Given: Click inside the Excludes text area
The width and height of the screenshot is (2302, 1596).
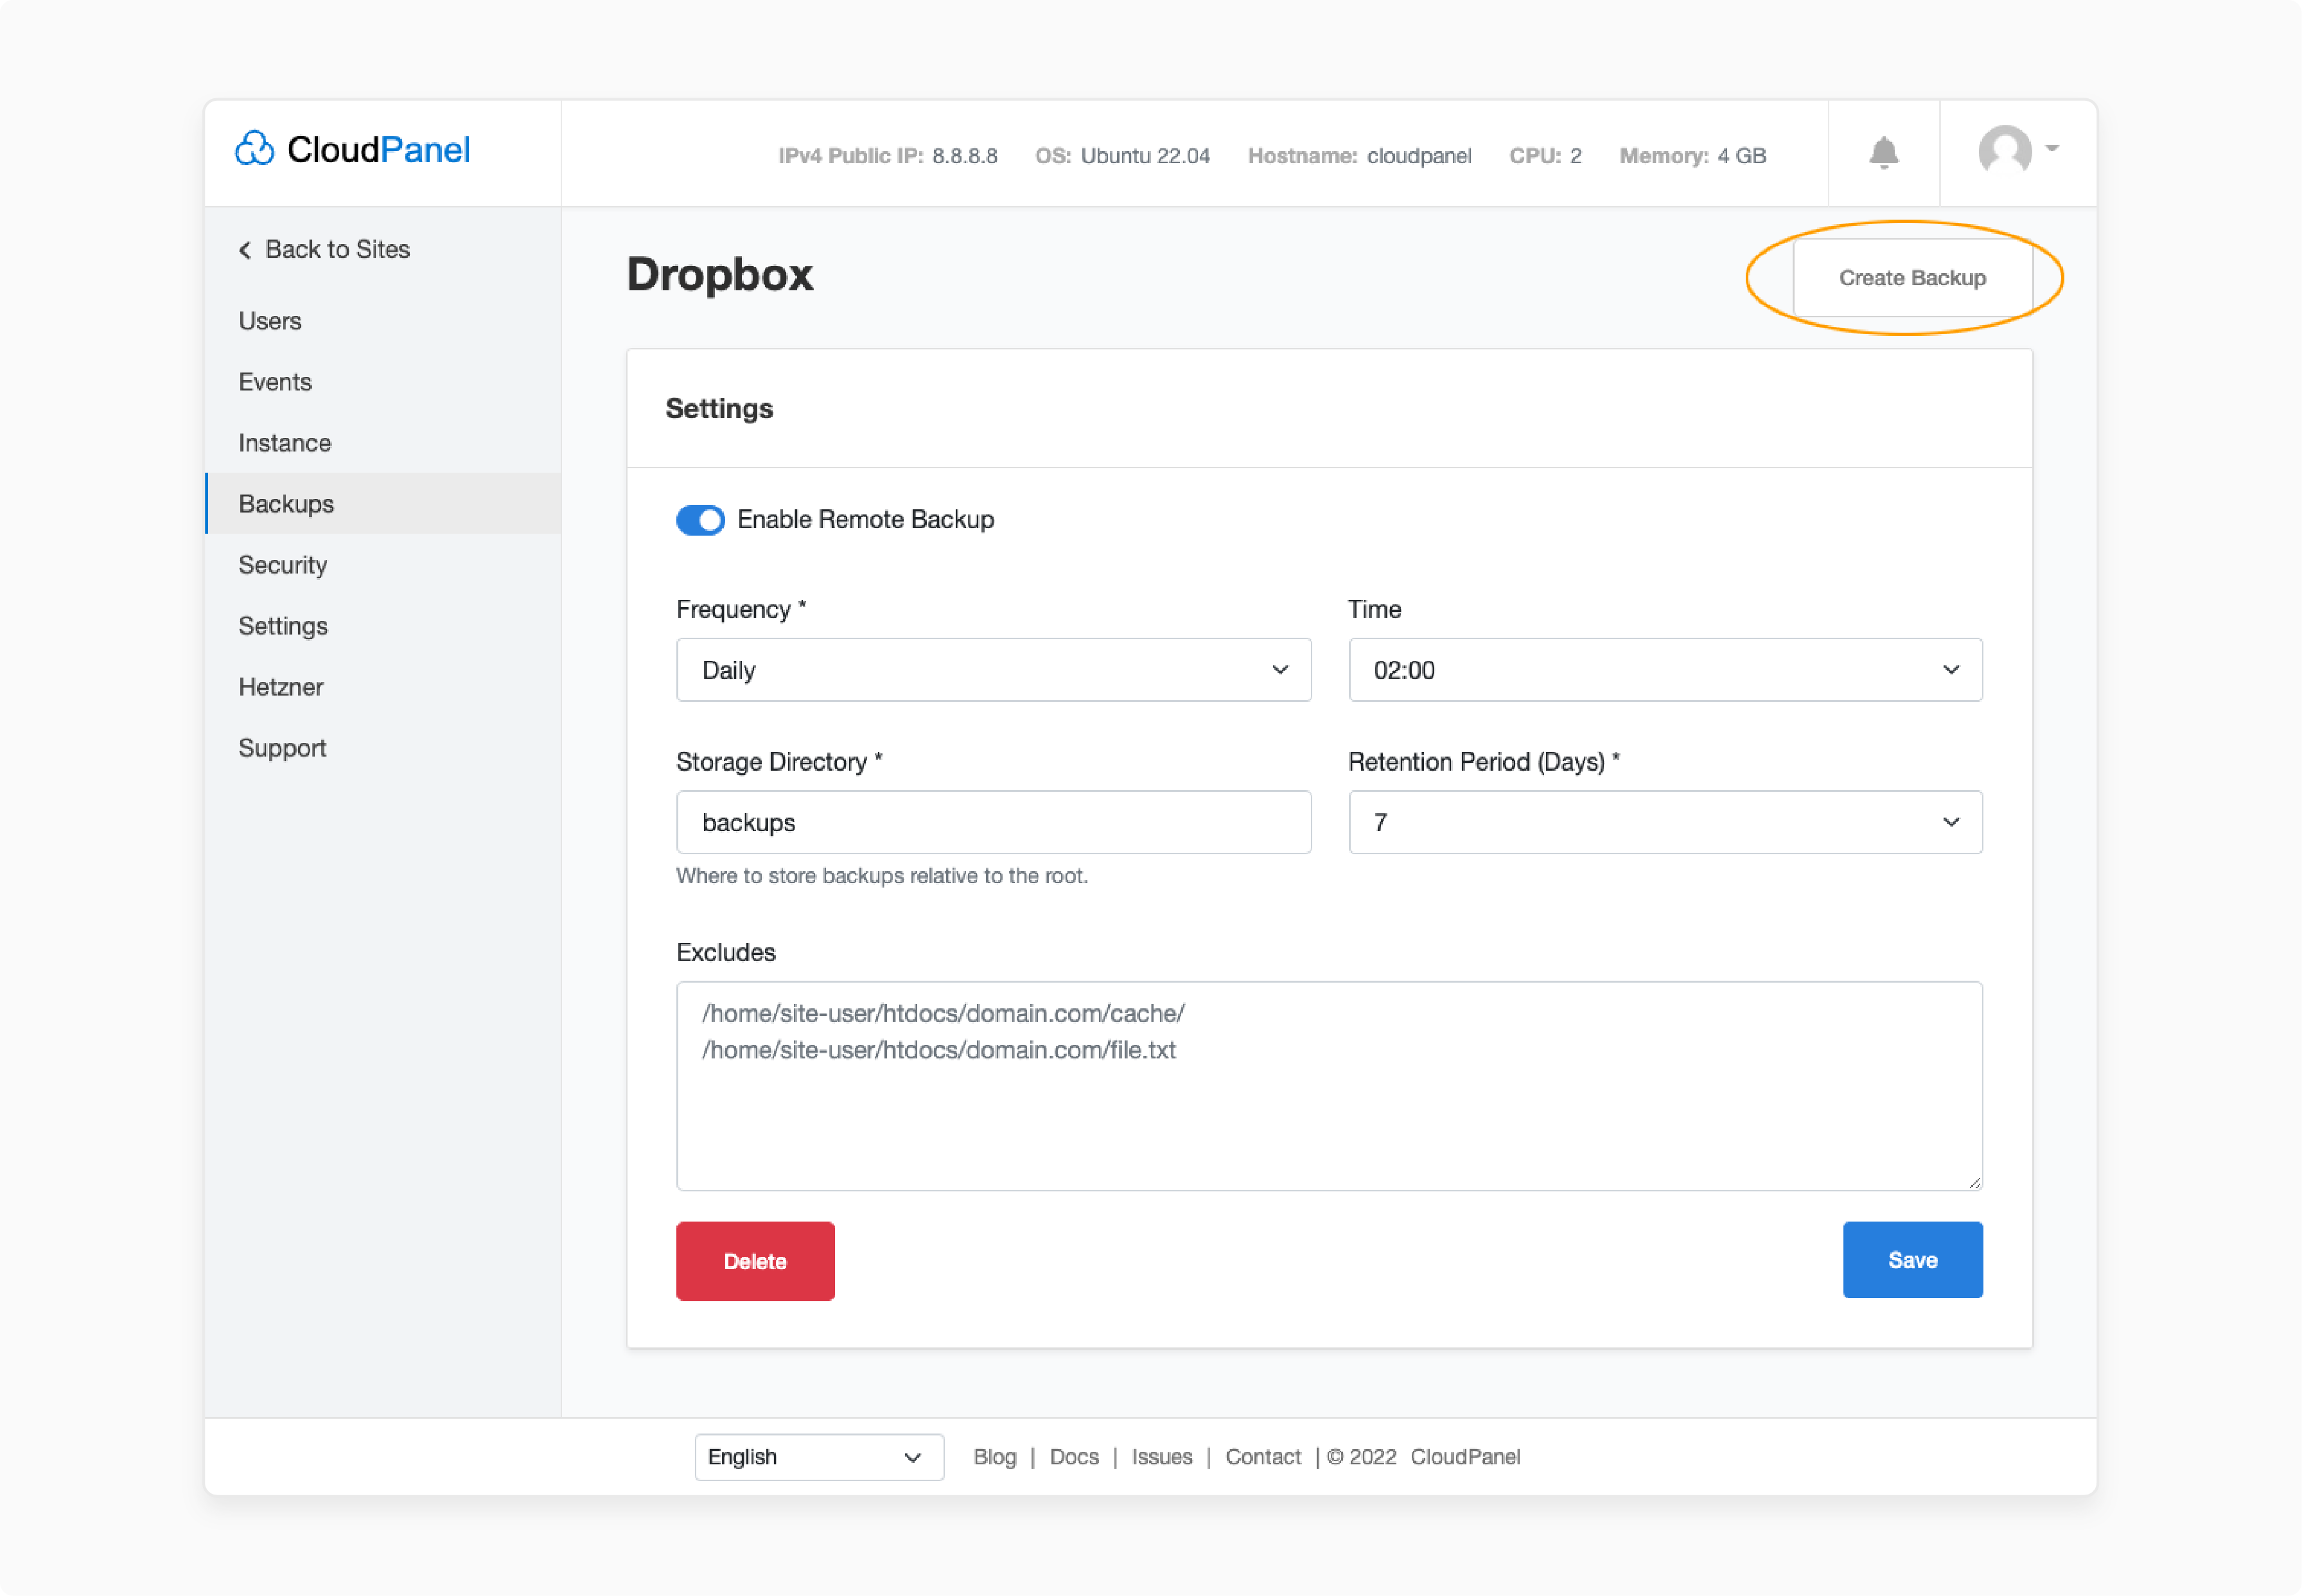Looking at the screenshot, I should (x=1329, y=1086).
